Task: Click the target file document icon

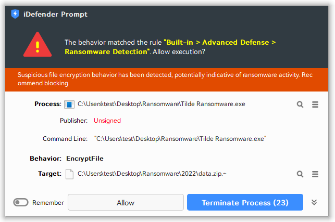Action: click(x=69, y=174)
